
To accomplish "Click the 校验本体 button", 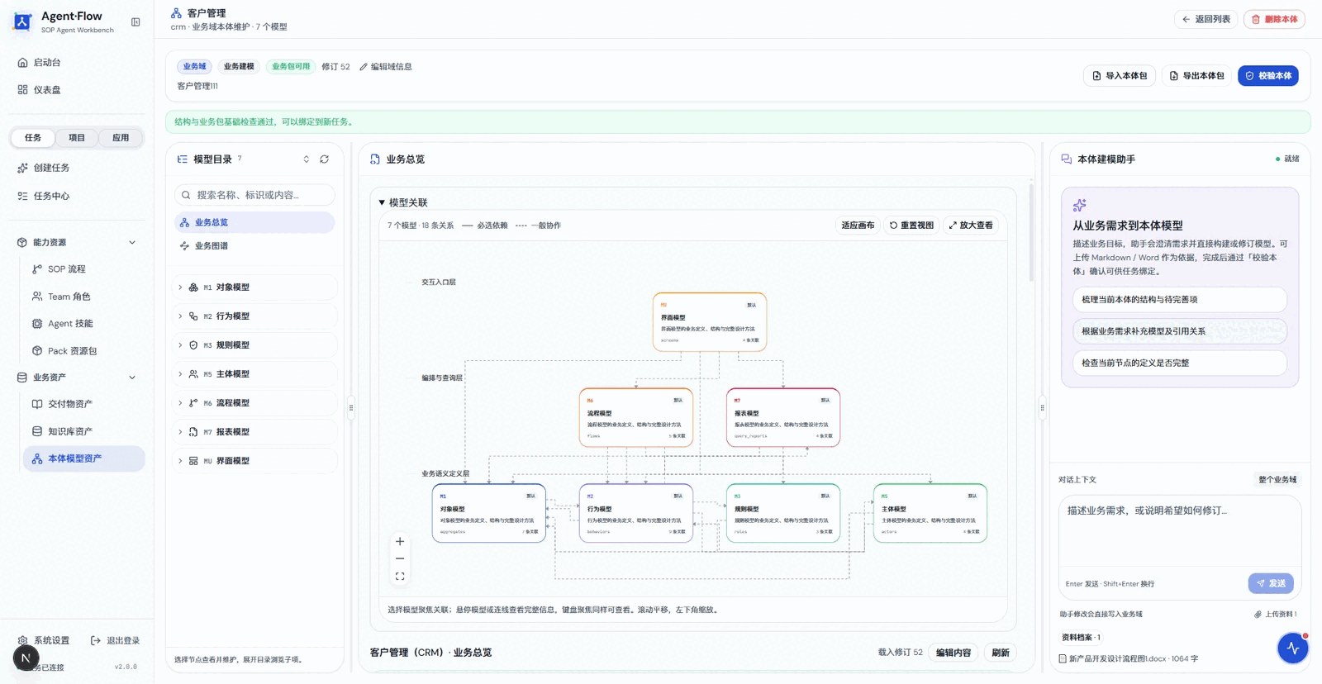I will [1268, 76].
